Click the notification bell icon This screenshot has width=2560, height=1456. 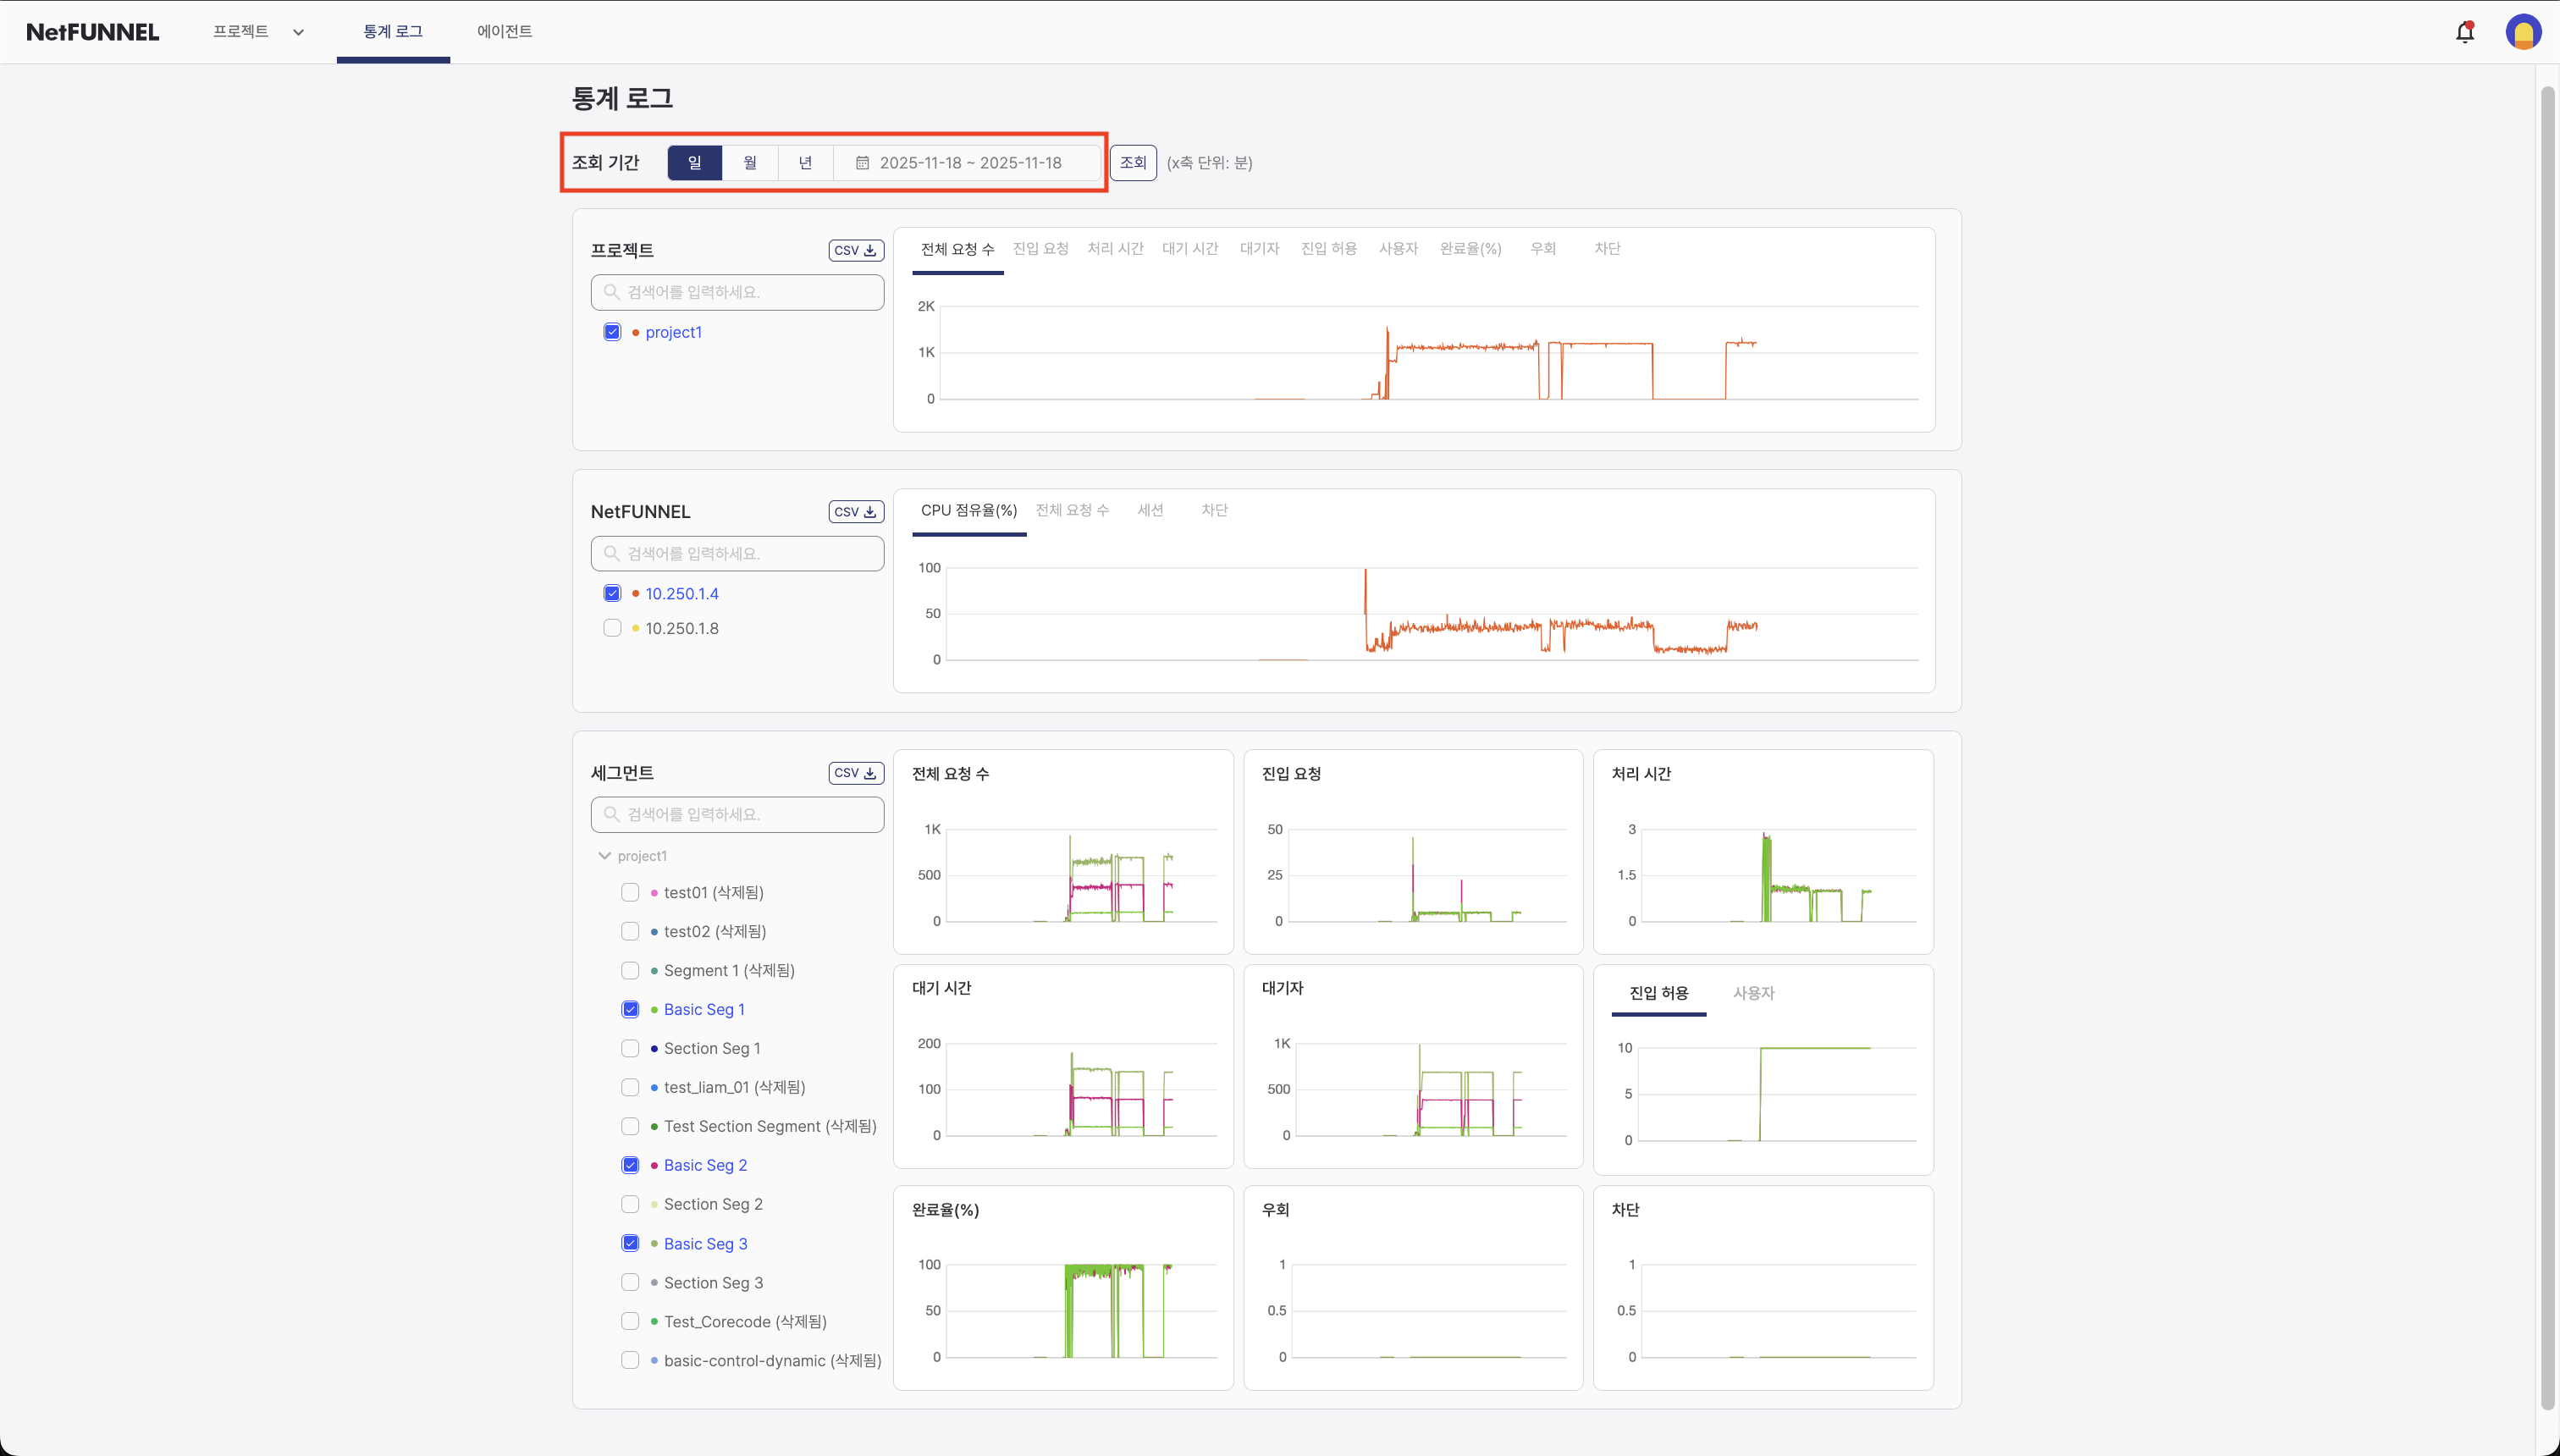[2464, 32]
